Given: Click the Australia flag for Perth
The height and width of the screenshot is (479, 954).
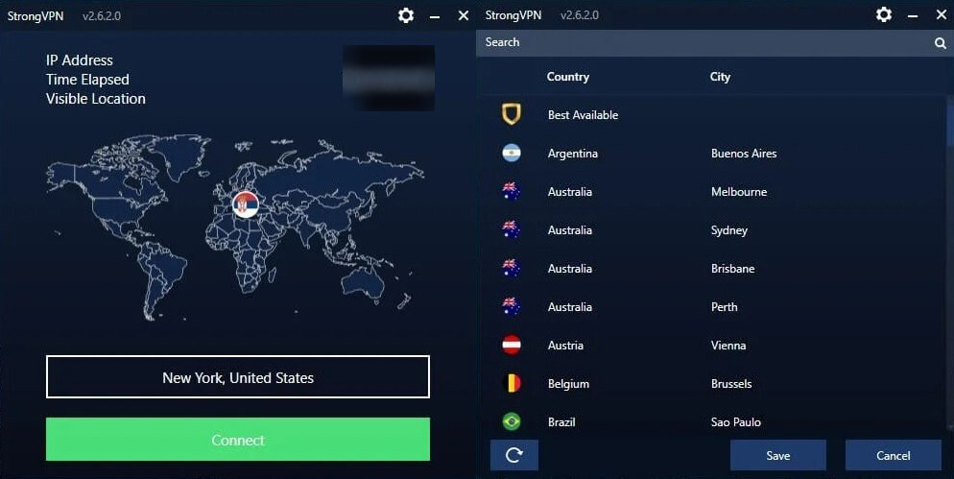Looking at the screenshot, I should pyautogui.click(x=511, y=306).
